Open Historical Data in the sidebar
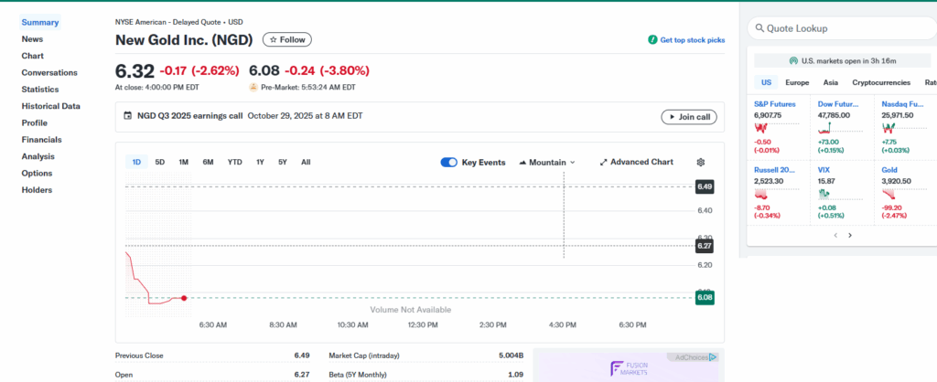Image resolution: width=937 pixels, height=382 pixels. coord(50,106)
